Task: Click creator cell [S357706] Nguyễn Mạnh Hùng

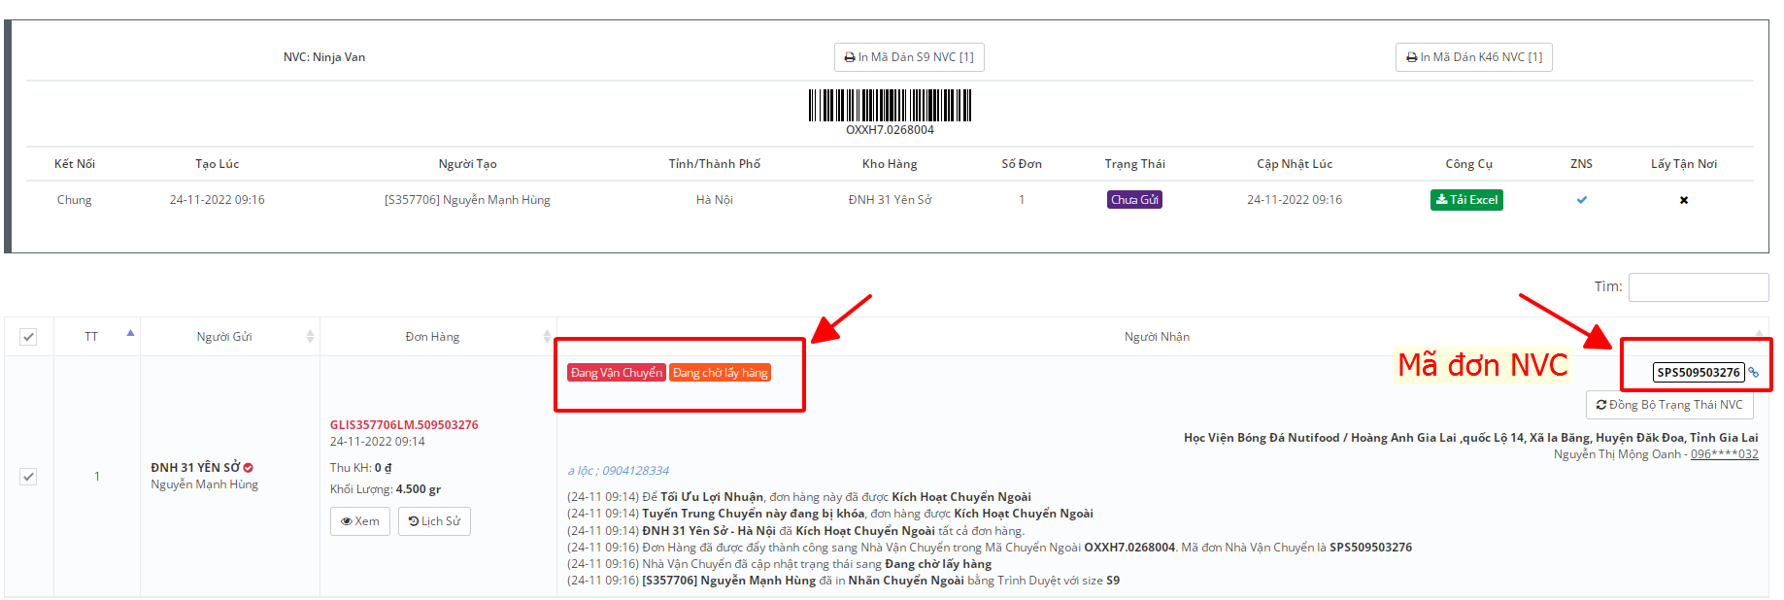Action: pyautogui.click(x=467, y=200)
